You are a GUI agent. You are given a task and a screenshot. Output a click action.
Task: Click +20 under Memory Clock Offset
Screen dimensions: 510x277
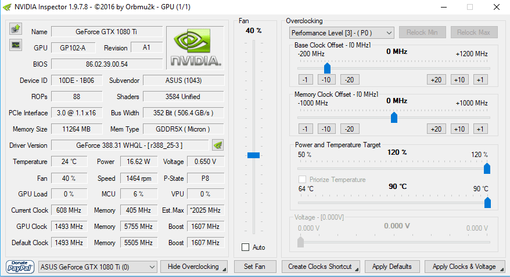click(x=436, y=129)
